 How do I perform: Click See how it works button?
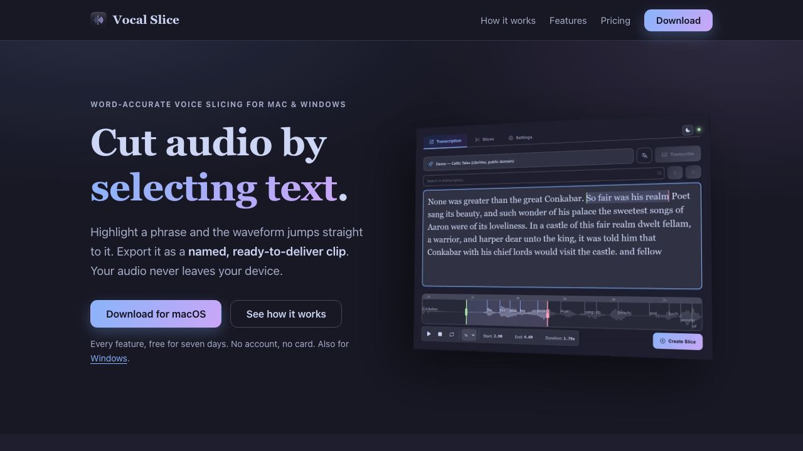click(286, 314)
